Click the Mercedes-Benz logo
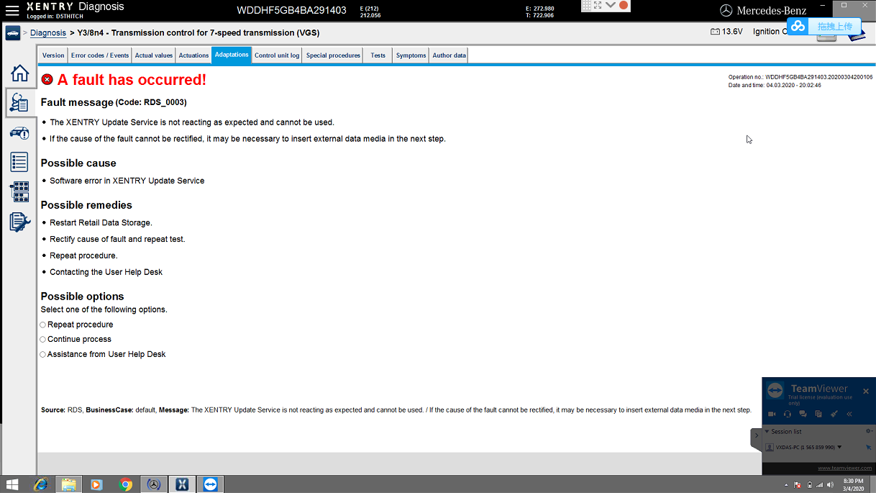 [x=763, y=10]
